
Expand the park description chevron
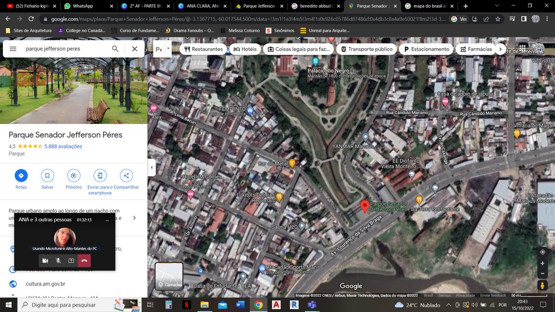tap(134, 218)
